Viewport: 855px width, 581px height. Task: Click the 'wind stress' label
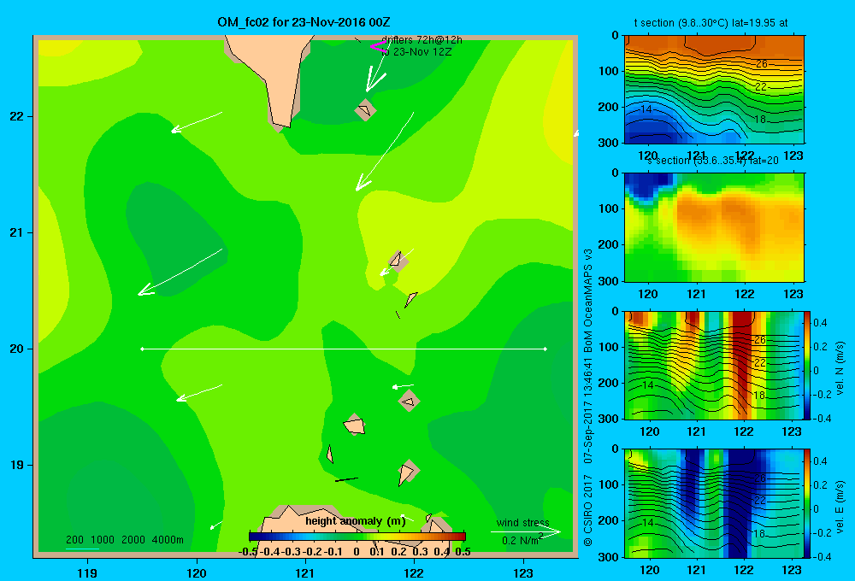(x=523, y=522)
